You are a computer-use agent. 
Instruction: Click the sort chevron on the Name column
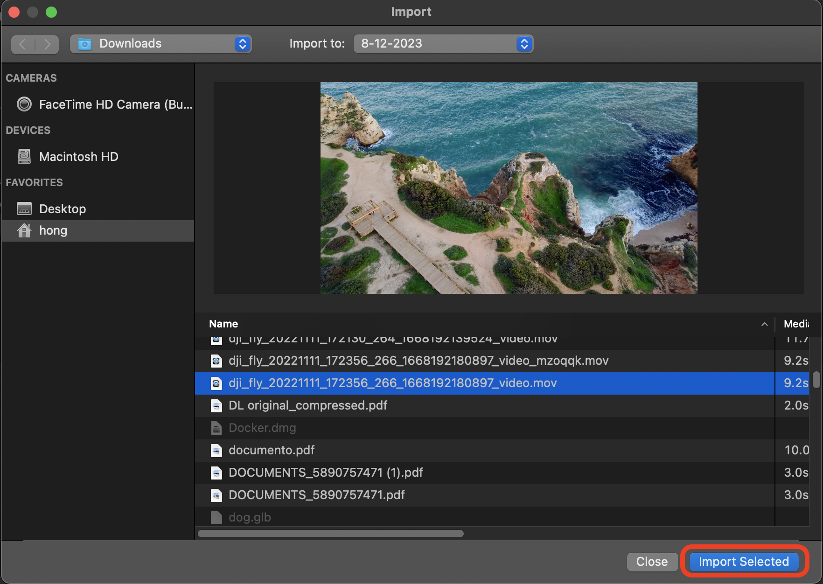point(764,324)
